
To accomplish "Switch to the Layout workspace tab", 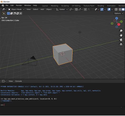I will [45, 6].
